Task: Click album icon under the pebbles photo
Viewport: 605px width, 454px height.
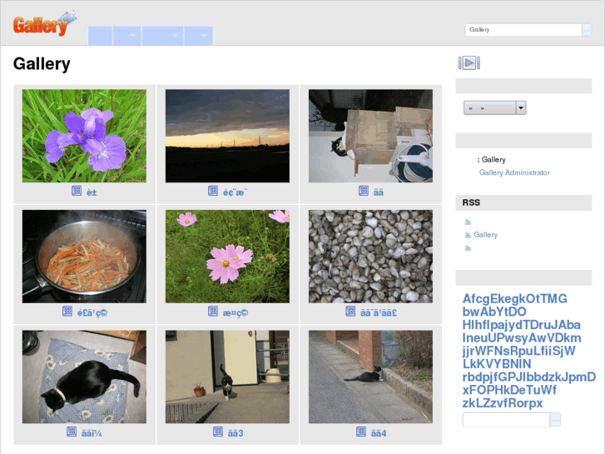Action: click(350, 311)
